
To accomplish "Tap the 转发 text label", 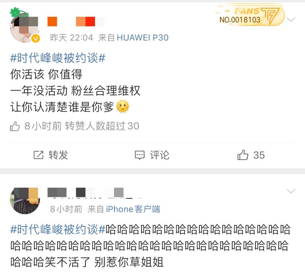I will 58,155.
